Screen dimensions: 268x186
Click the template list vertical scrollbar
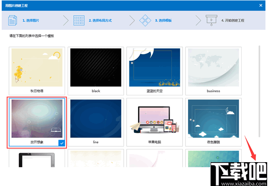tap(259, 91)
